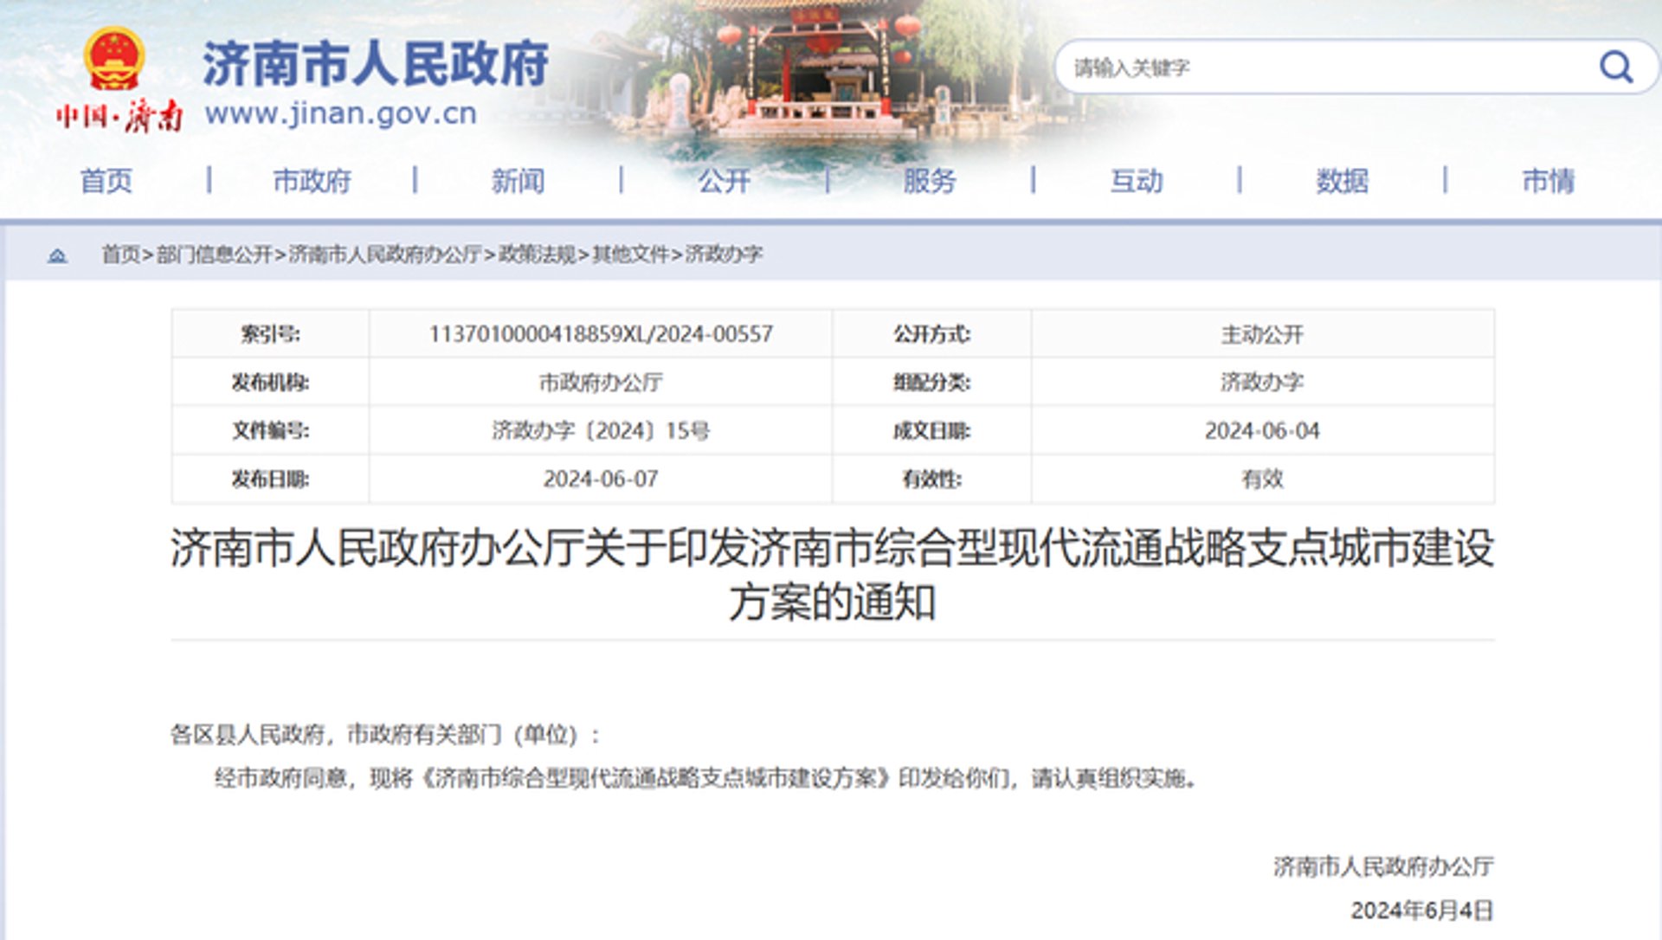
Task: Select index number 11370100004188​59XL/2024-00557
Action: (601, 334)
